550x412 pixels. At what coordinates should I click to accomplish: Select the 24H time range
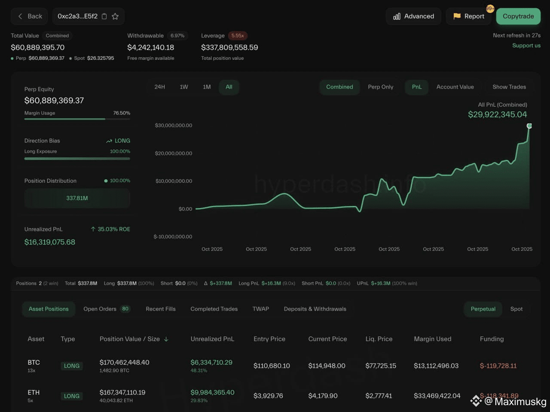(159, 87)
